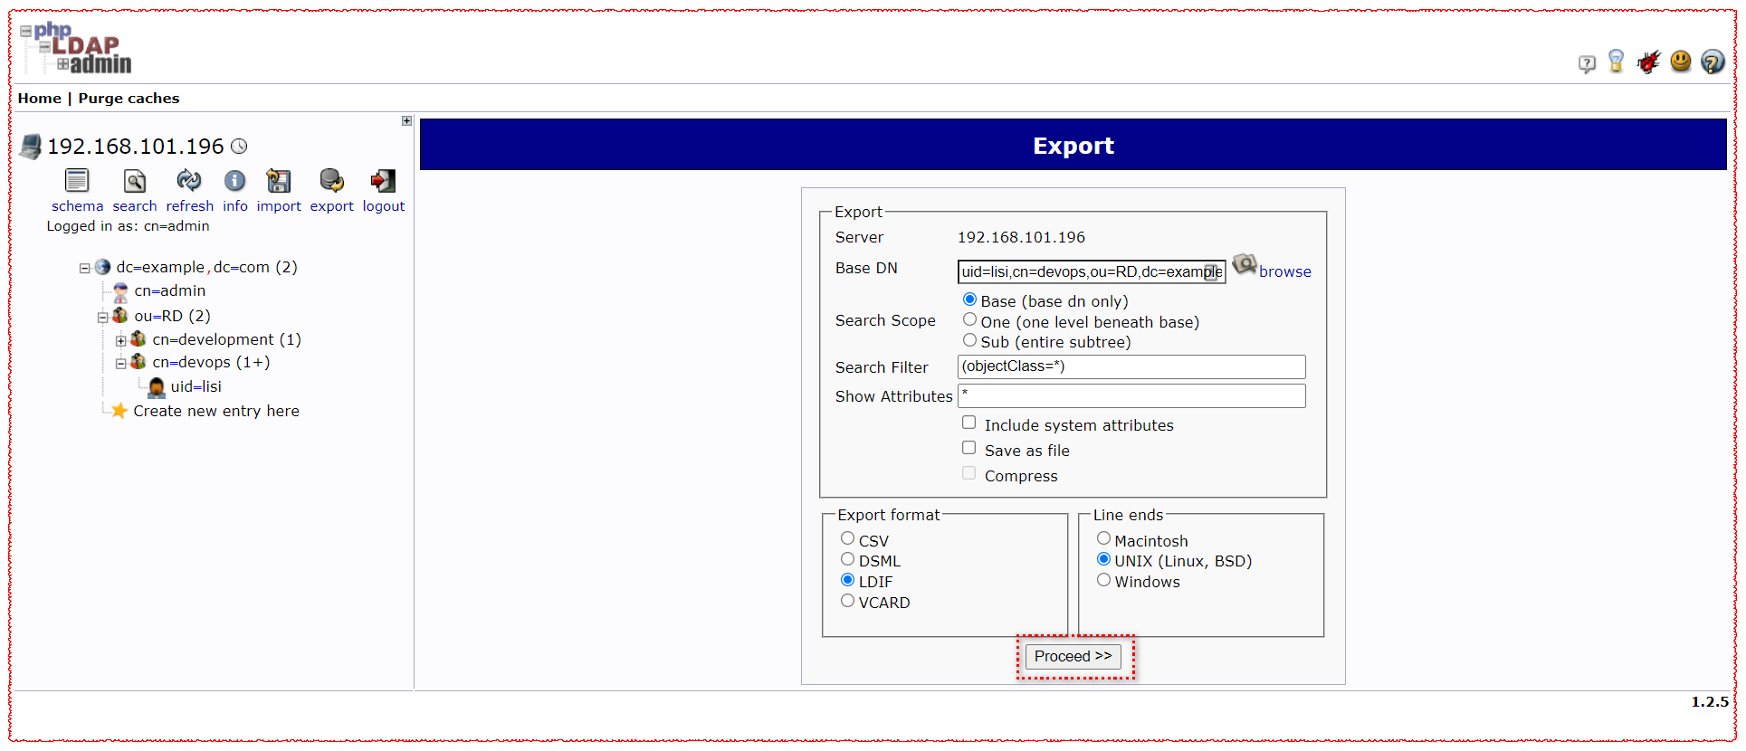The image size is (1746, 751).
Task: Click the magnifier browse icon beside Base DN
Action: [1245, 264]
